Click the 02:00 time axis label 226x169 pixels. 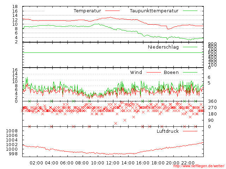tap(36, 163)
